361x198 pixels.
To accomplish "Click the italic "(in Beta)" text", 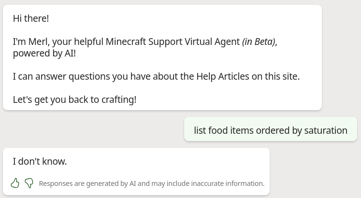I will [x=259, y=42].
